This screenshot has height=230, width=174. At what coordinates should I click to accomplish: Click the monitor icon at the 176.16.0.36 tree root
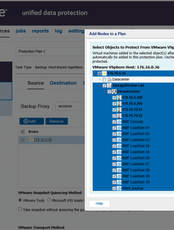coord(99,73)
